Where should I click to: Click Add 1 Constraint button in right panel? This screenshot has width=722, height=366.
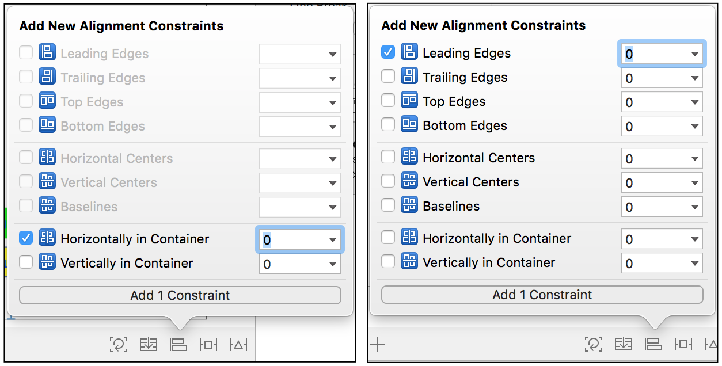click(542, 295)
